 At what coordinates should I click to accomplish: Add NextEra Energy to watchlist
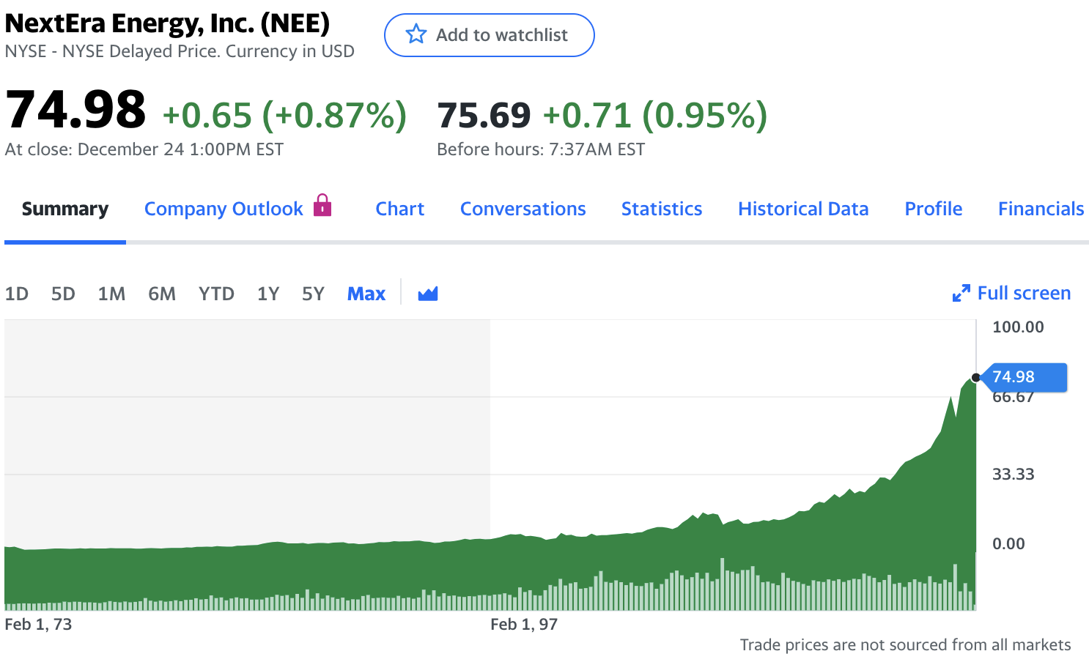coord(489,35)
